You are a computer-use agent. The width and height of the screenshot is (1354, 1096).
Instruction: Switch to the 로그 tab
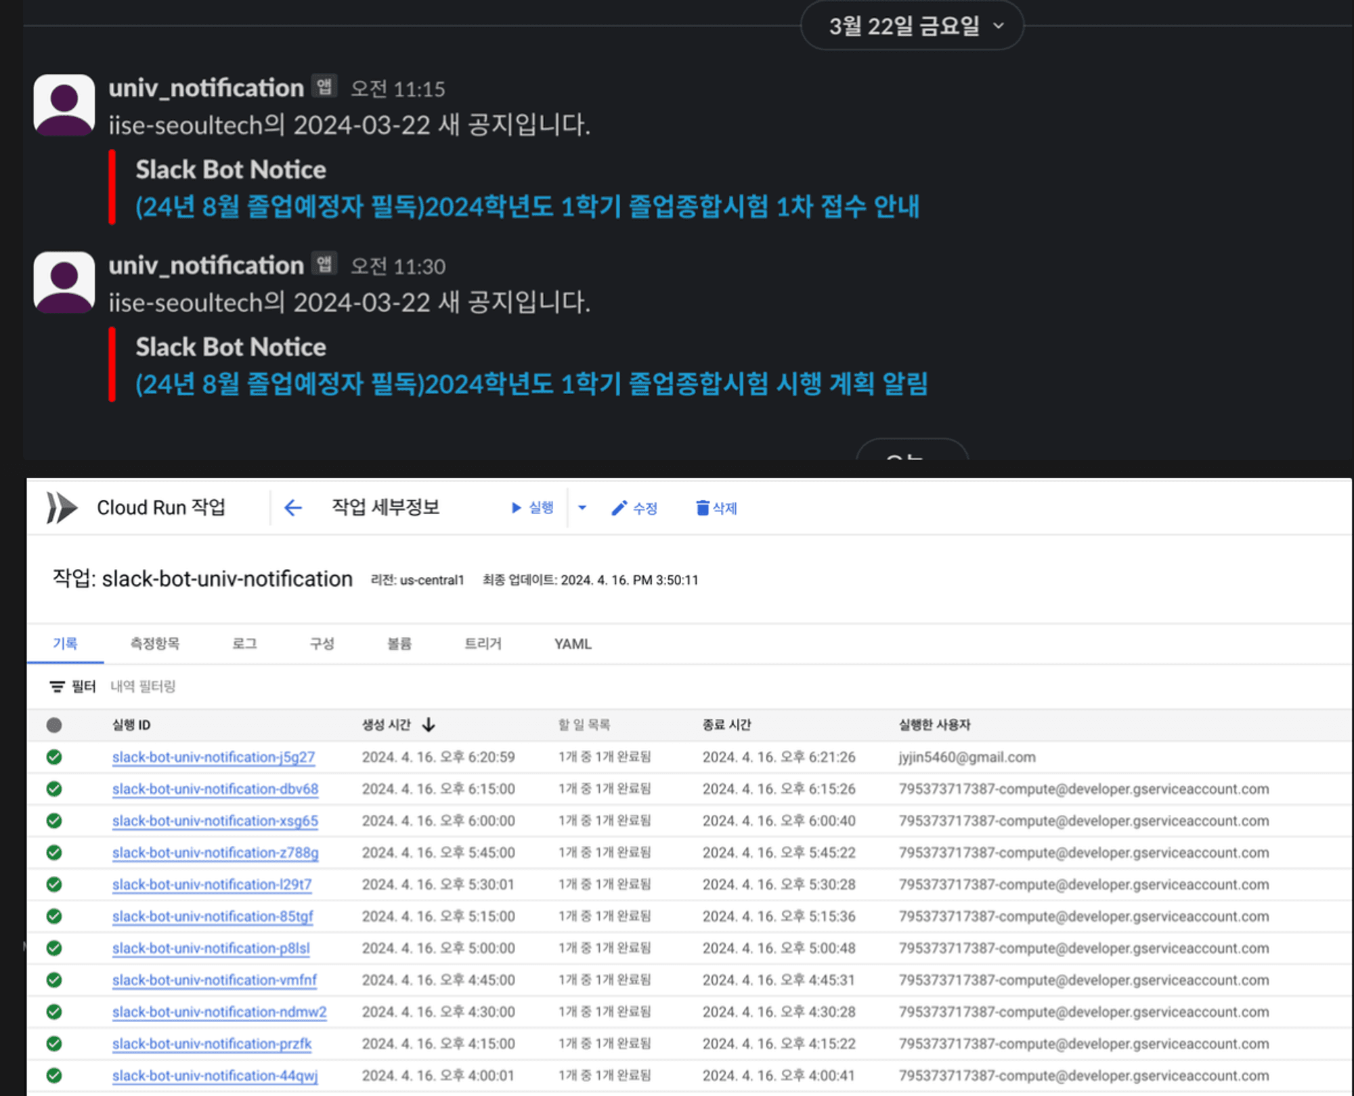pos(244,644)
